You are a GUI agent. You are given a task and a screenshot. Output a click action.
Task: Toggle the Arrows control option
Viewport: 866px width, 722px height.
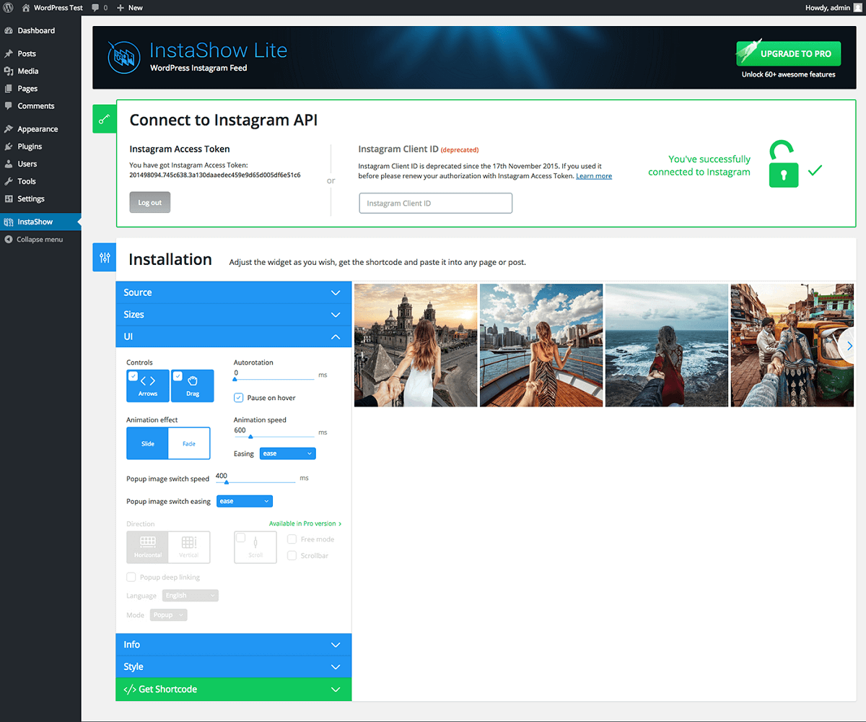(x=148, y=386)
